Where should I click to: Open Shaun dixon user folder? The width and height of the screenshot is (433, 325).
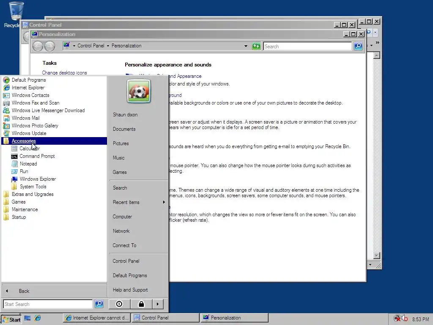(125, 115)
